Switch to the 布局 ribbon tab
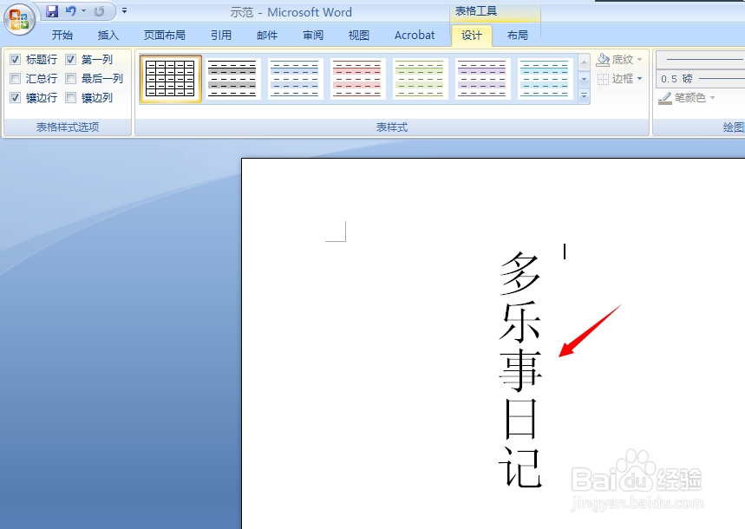 [x=517, y=36]
